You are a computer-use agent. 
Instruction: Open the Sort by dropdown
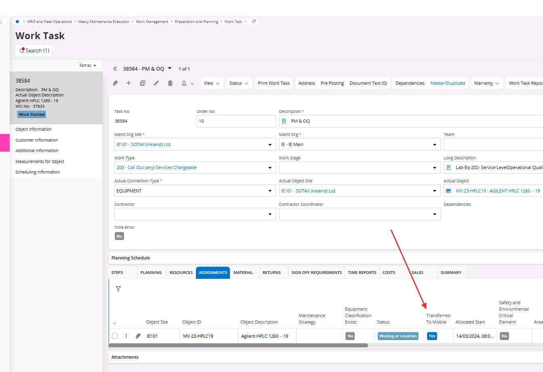[x=88, y=65]
